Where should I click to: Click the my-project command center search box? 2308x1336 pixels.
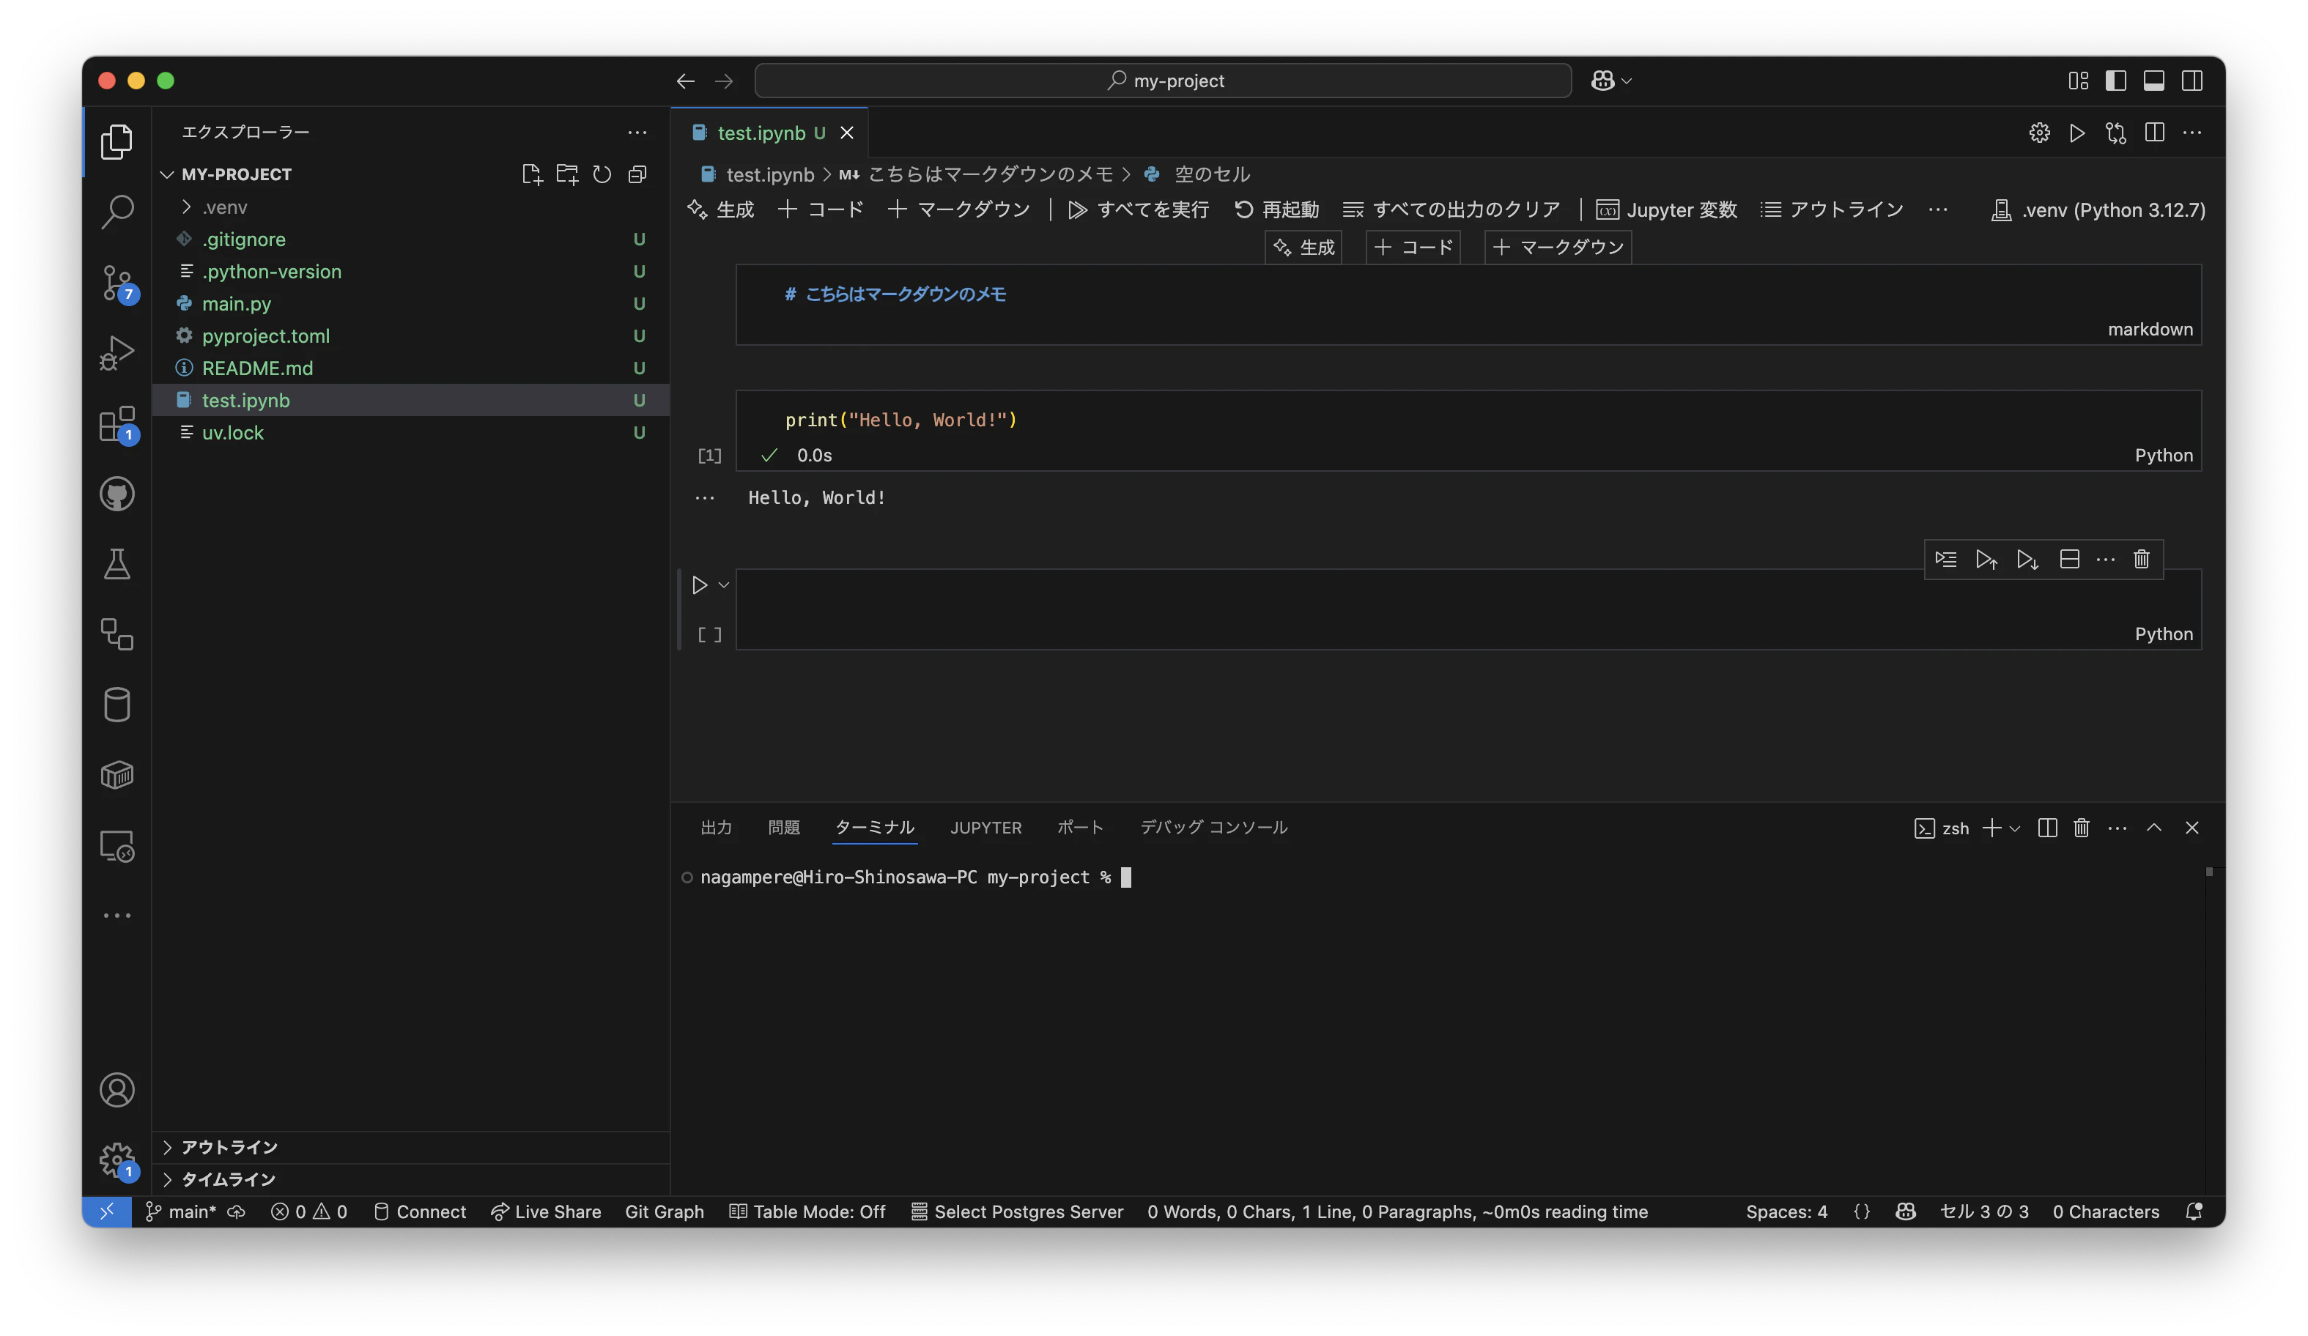coord(1164,81)
